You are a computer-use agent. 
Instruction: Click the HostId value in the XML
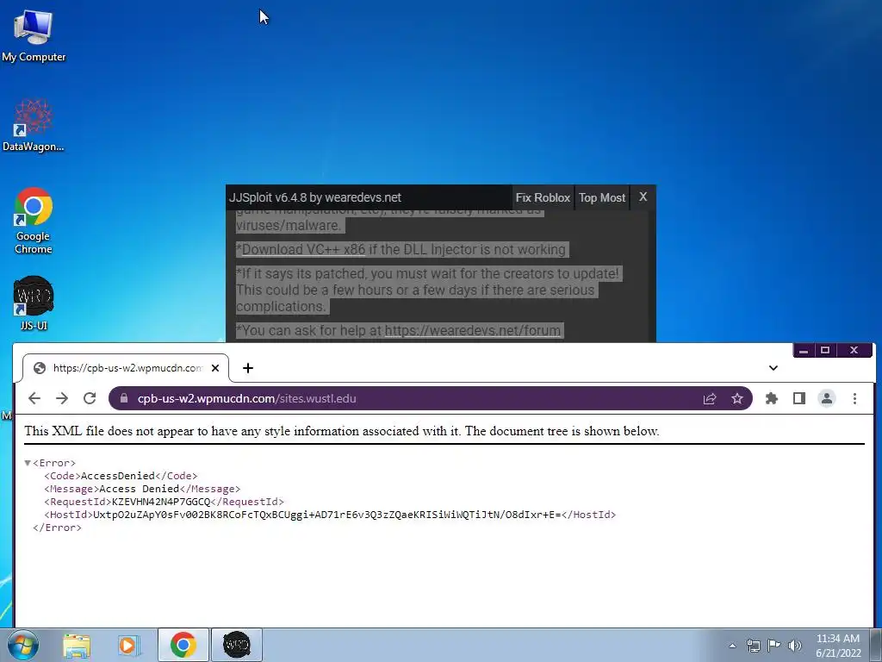pos(326,515)
